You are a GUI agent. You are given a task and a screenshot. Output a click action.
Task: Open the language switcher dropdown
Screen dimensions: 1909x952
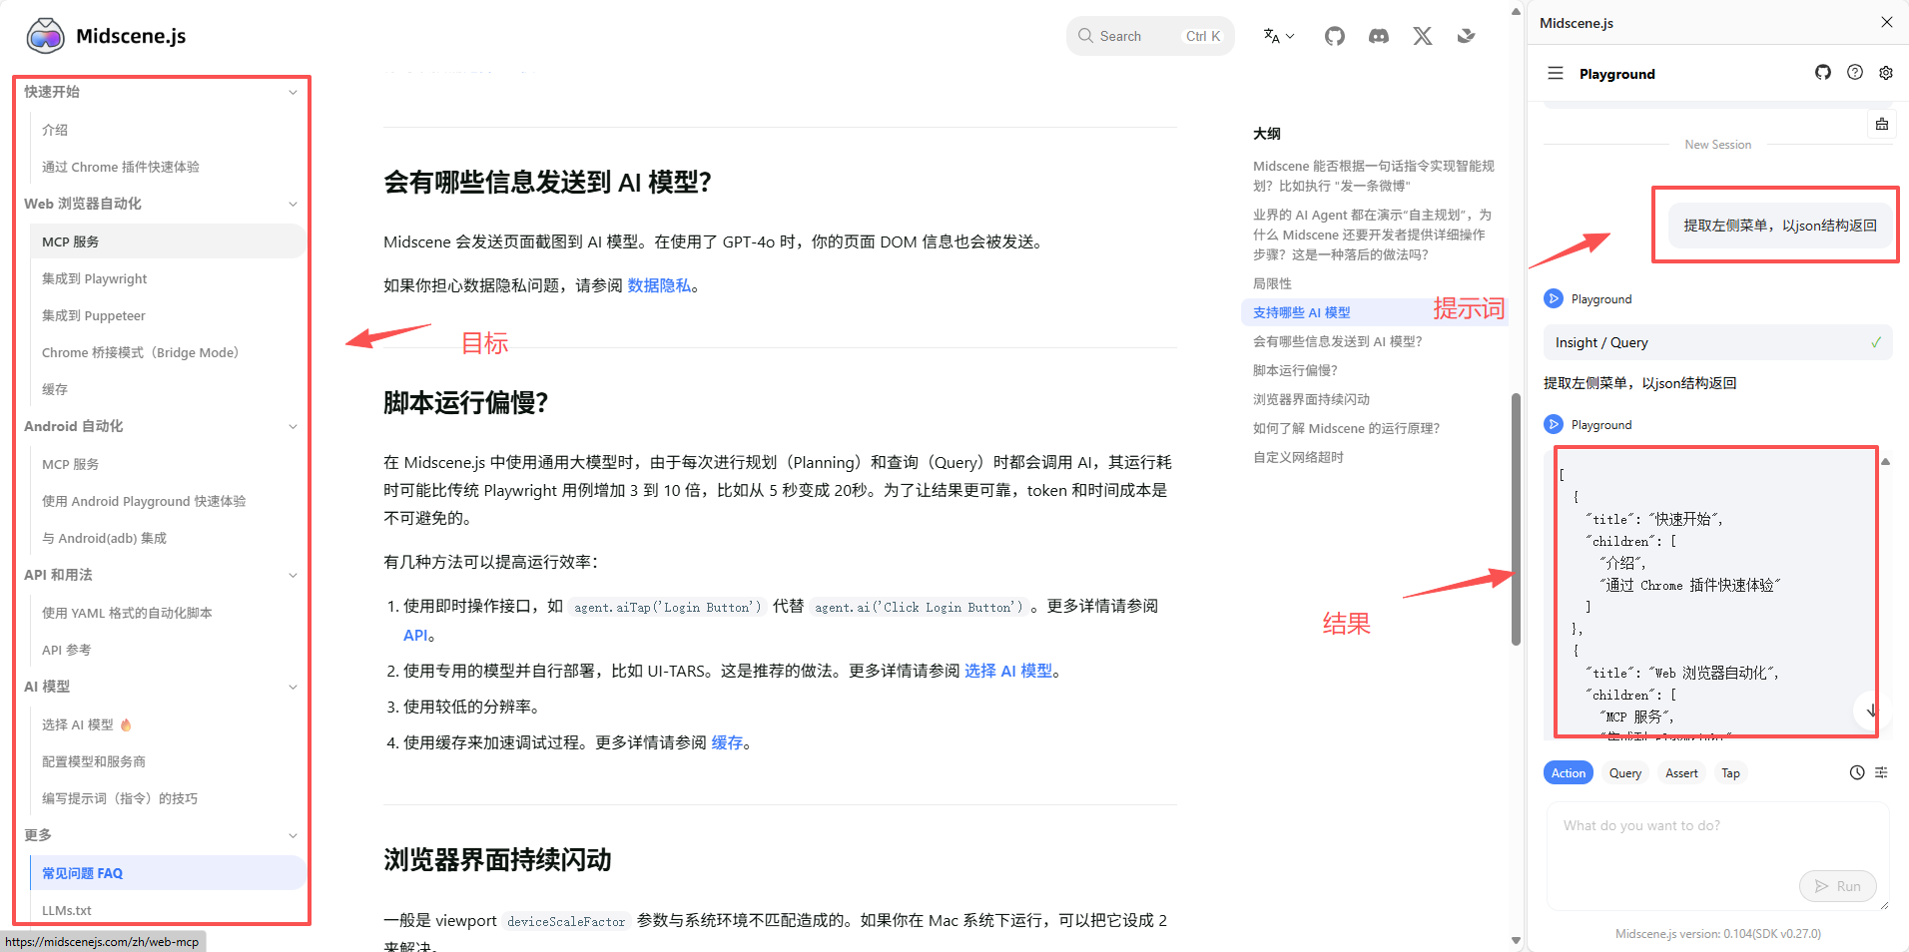pyautogui.click(x=1278, y=36)
